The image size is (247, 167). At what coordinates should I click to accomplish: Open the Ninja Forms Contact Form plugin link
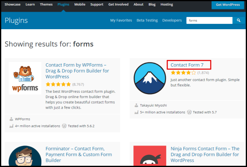(x=205, y=154)
